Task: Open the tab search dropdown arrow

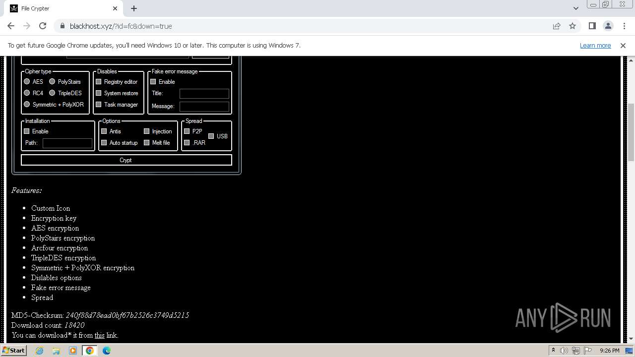Action: (x=576, y=8)
